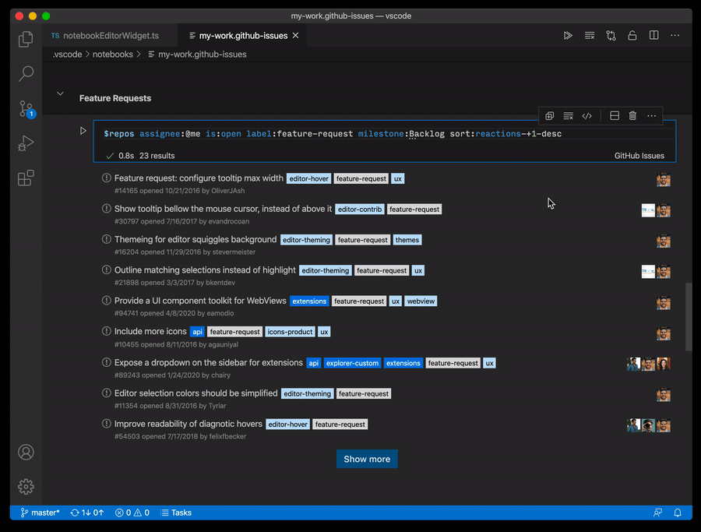701x532 pixels.
Task: Click the editor vertical scrollbar
Action: 689,316
